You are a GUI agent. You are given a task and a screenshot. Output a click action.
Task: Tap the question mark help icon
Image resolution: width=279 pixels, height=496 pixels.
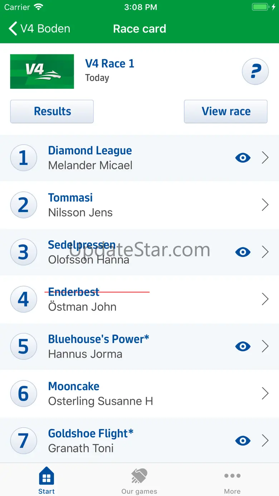pyautogui.click(x=255, y=72)
